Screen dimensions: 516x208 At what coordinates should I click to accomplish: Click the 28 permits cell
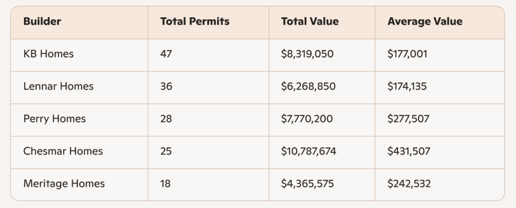point(166,119)
